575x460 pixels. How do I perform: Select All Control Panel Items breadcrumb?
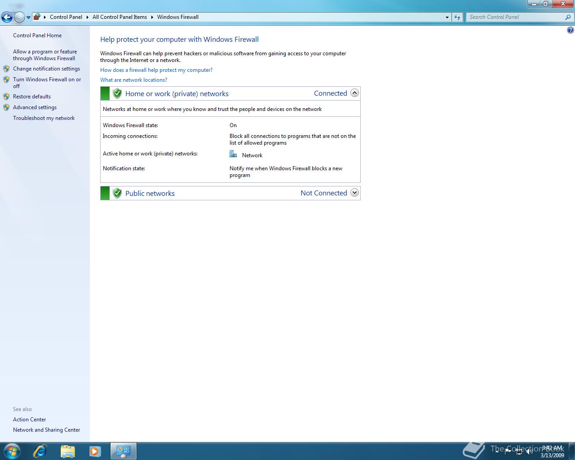(x=119, y=17)
